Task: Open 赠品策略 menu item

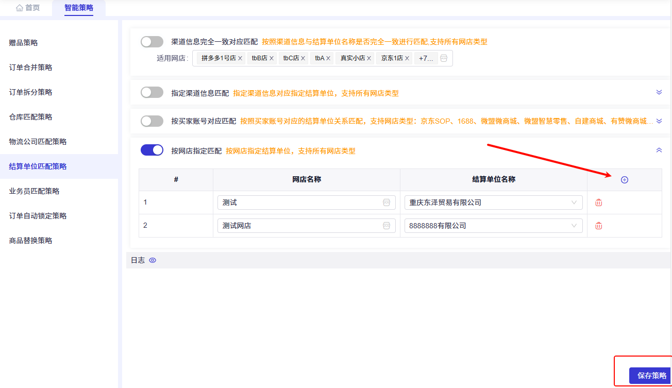Action: [x=59, y=43]
